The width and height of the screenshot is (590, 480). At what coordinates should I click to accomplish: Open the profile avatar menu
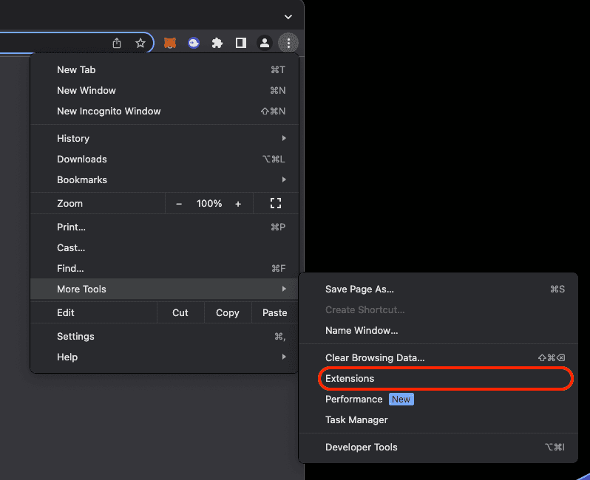[x=265, y=43]
